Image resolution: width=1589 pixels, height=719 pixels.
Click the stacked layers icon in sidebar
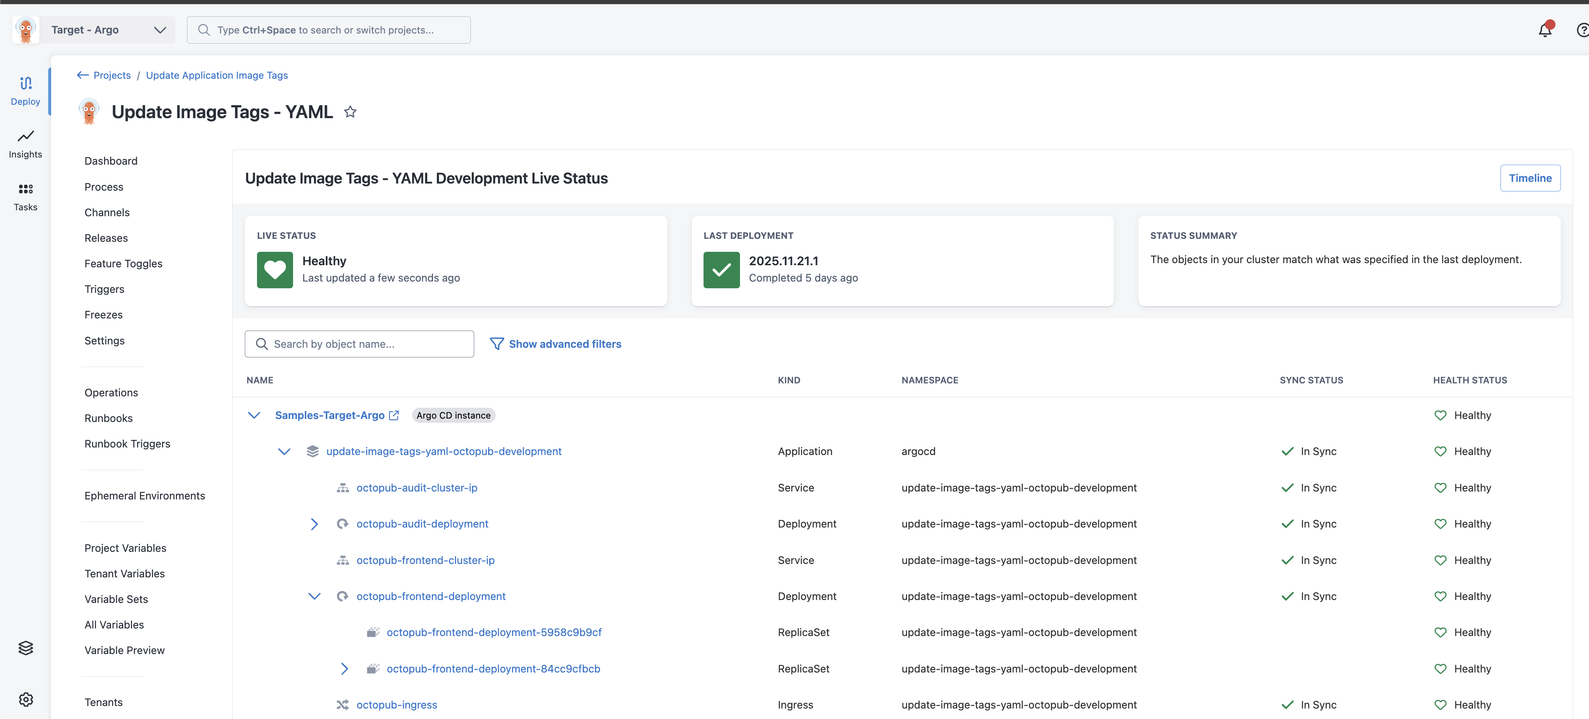25,647
